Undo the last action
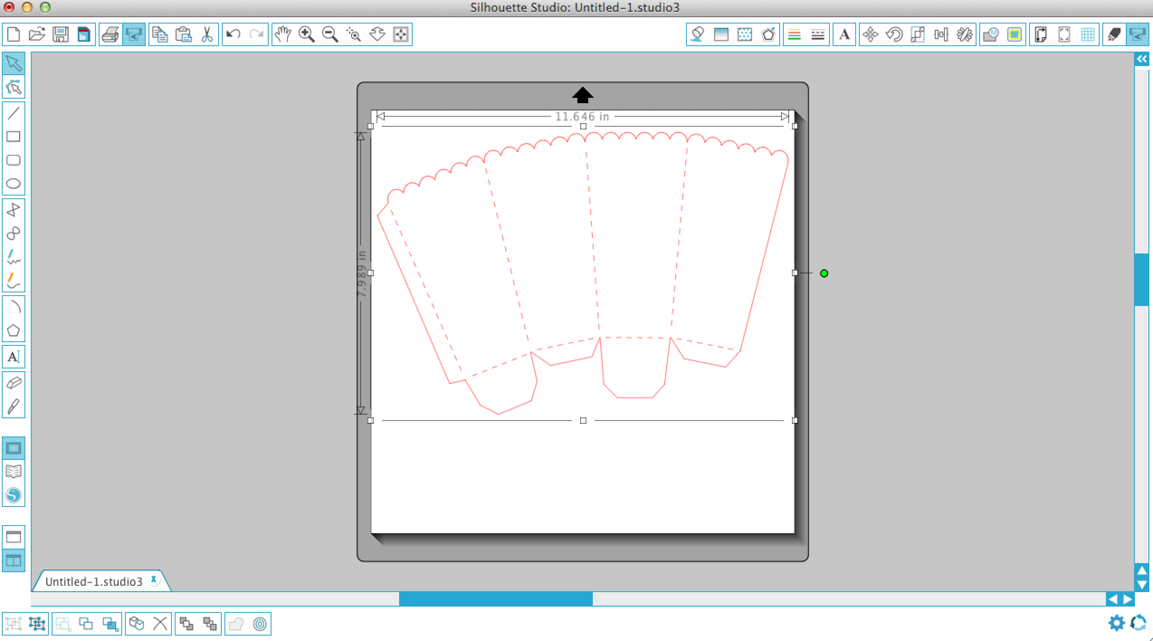The width and height of the screenshot is (1153, 641). 233,34
